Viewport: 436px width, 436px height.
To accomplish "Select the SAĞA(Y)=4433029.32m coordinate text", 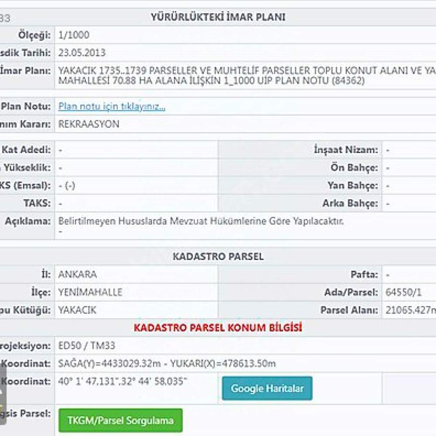I will [x=109, y=364].
